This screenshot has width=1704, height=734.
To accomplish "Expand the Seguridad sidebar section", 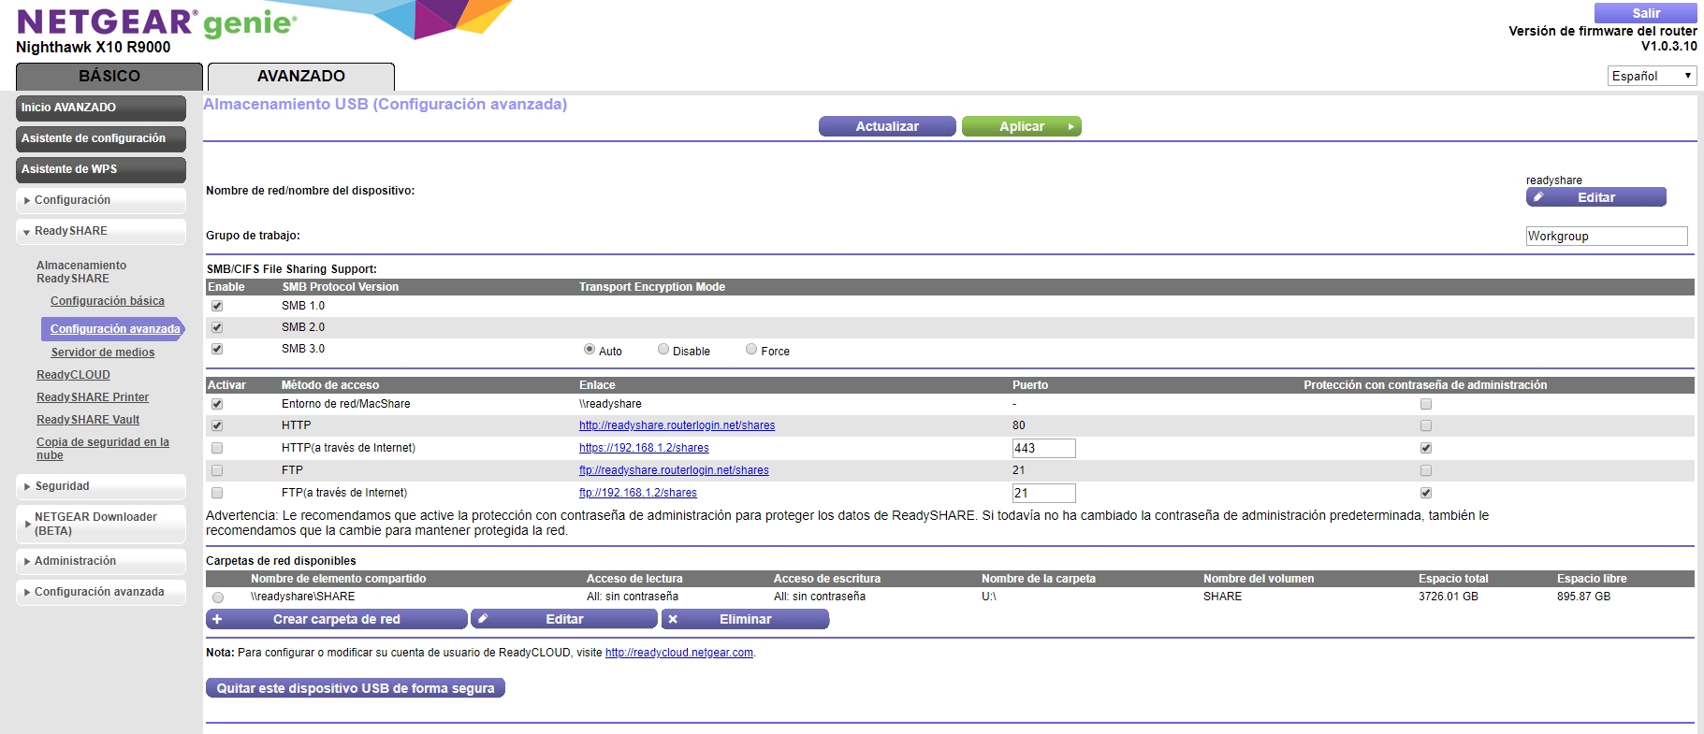I will click(101, 486).
